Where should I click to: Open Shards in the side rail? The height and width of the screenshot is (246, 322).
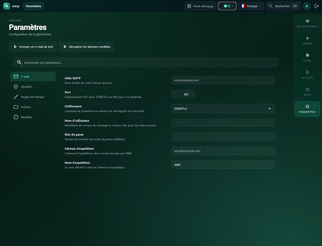307,40
